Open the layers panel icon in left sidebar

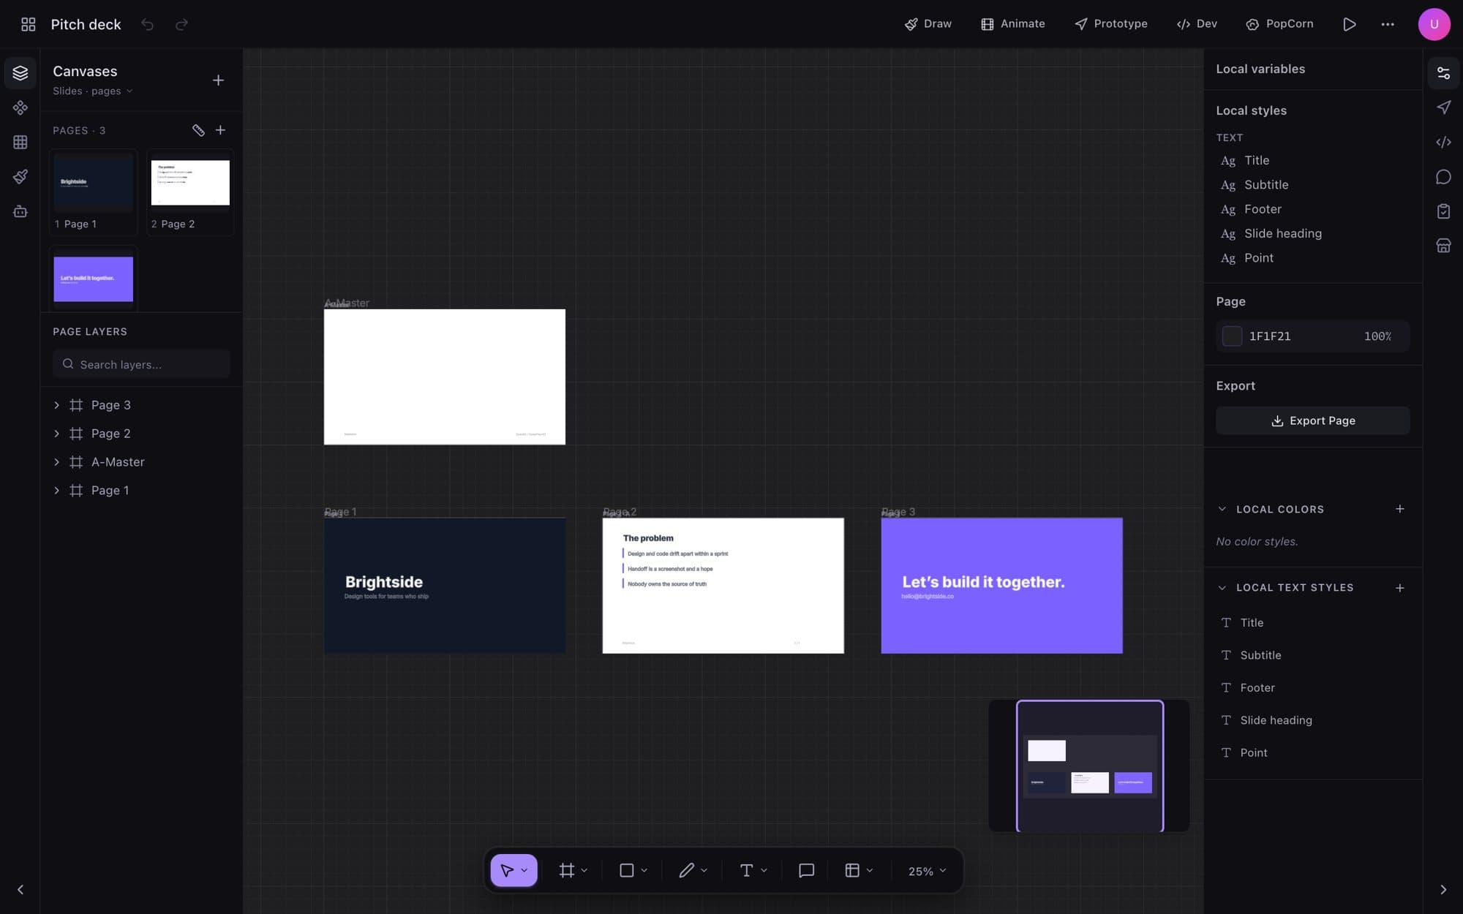pyautogui.click(x=20, y=73)
